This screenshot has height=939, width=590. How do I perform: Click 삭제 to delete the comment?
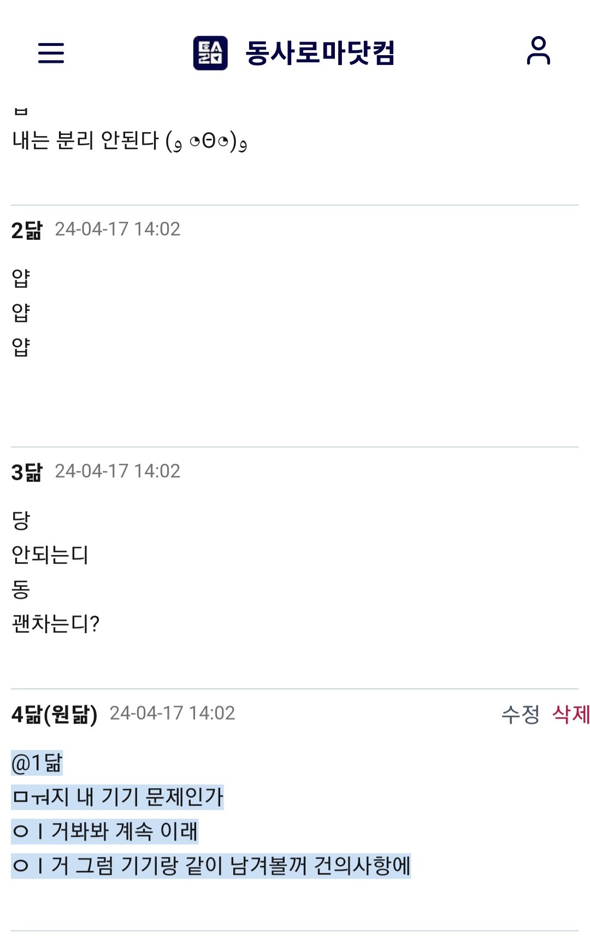coord(571,714)
